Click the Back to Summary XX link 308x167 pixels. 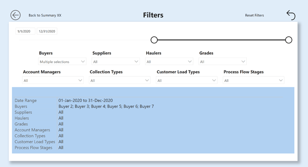tap(45, 15)
